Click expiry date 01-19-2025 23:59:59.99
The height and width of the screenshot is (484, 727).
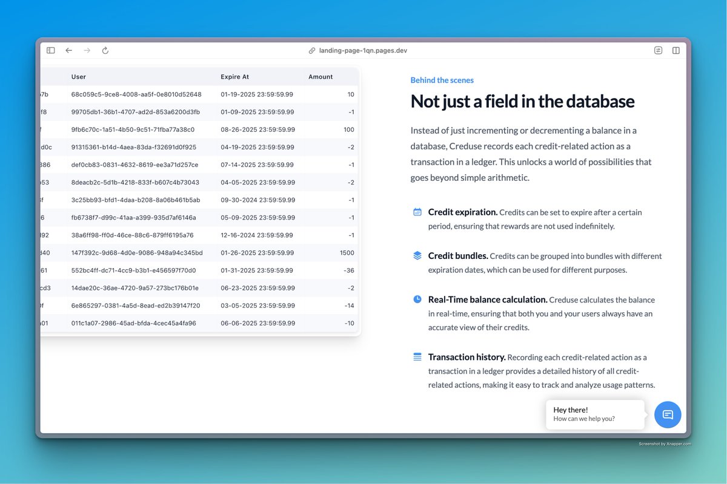click(257, 94)
